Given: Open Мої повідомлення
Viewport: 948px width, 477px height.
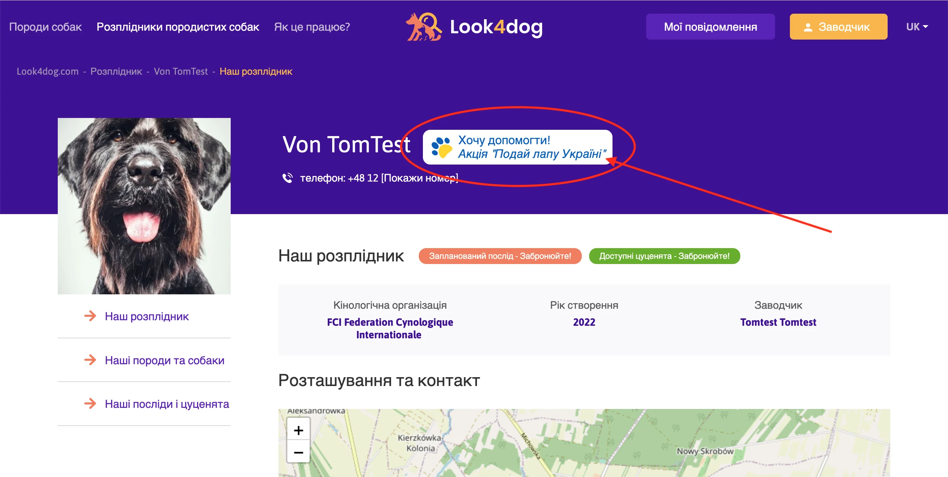Looking at the screenshot, I should pos(710,26).
